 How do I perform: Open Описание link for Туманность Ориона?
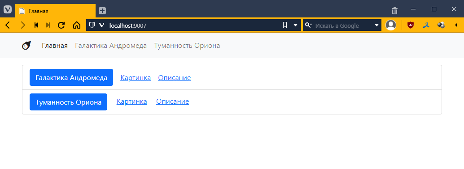[x=172, y=101]
